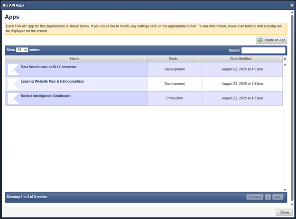Viewport: 296px width, 219px height.
Task: Click the Data Warehouse to KLI Connector app icon
Action: point(13,70)
